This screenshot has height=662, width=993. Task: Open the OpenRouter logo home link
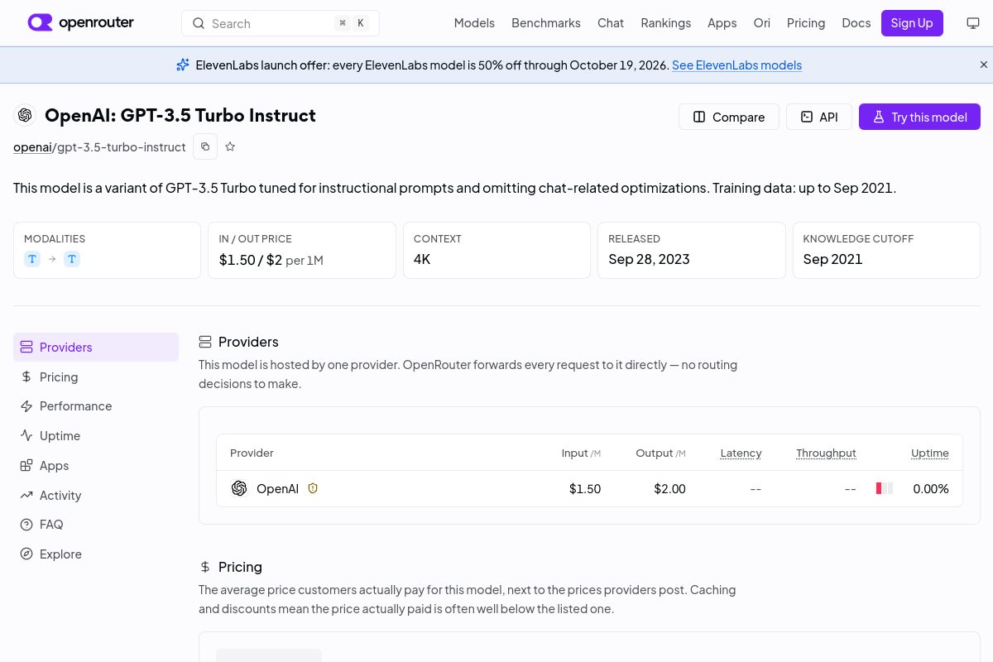80,23
